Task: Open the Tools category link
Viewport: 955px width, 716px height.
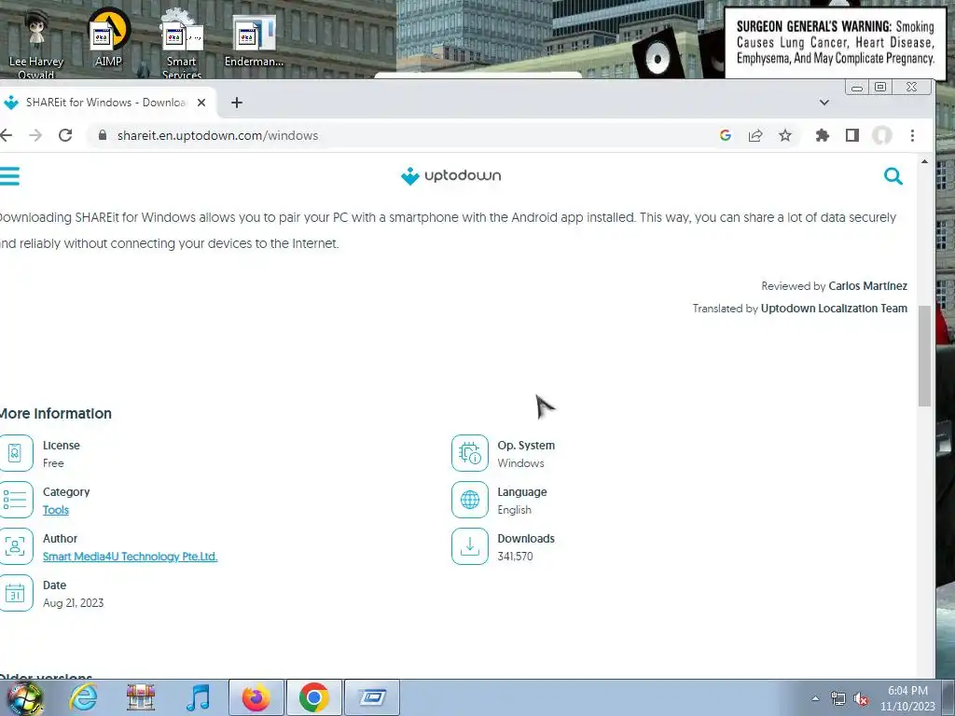Action: click(x=55, y=510)
